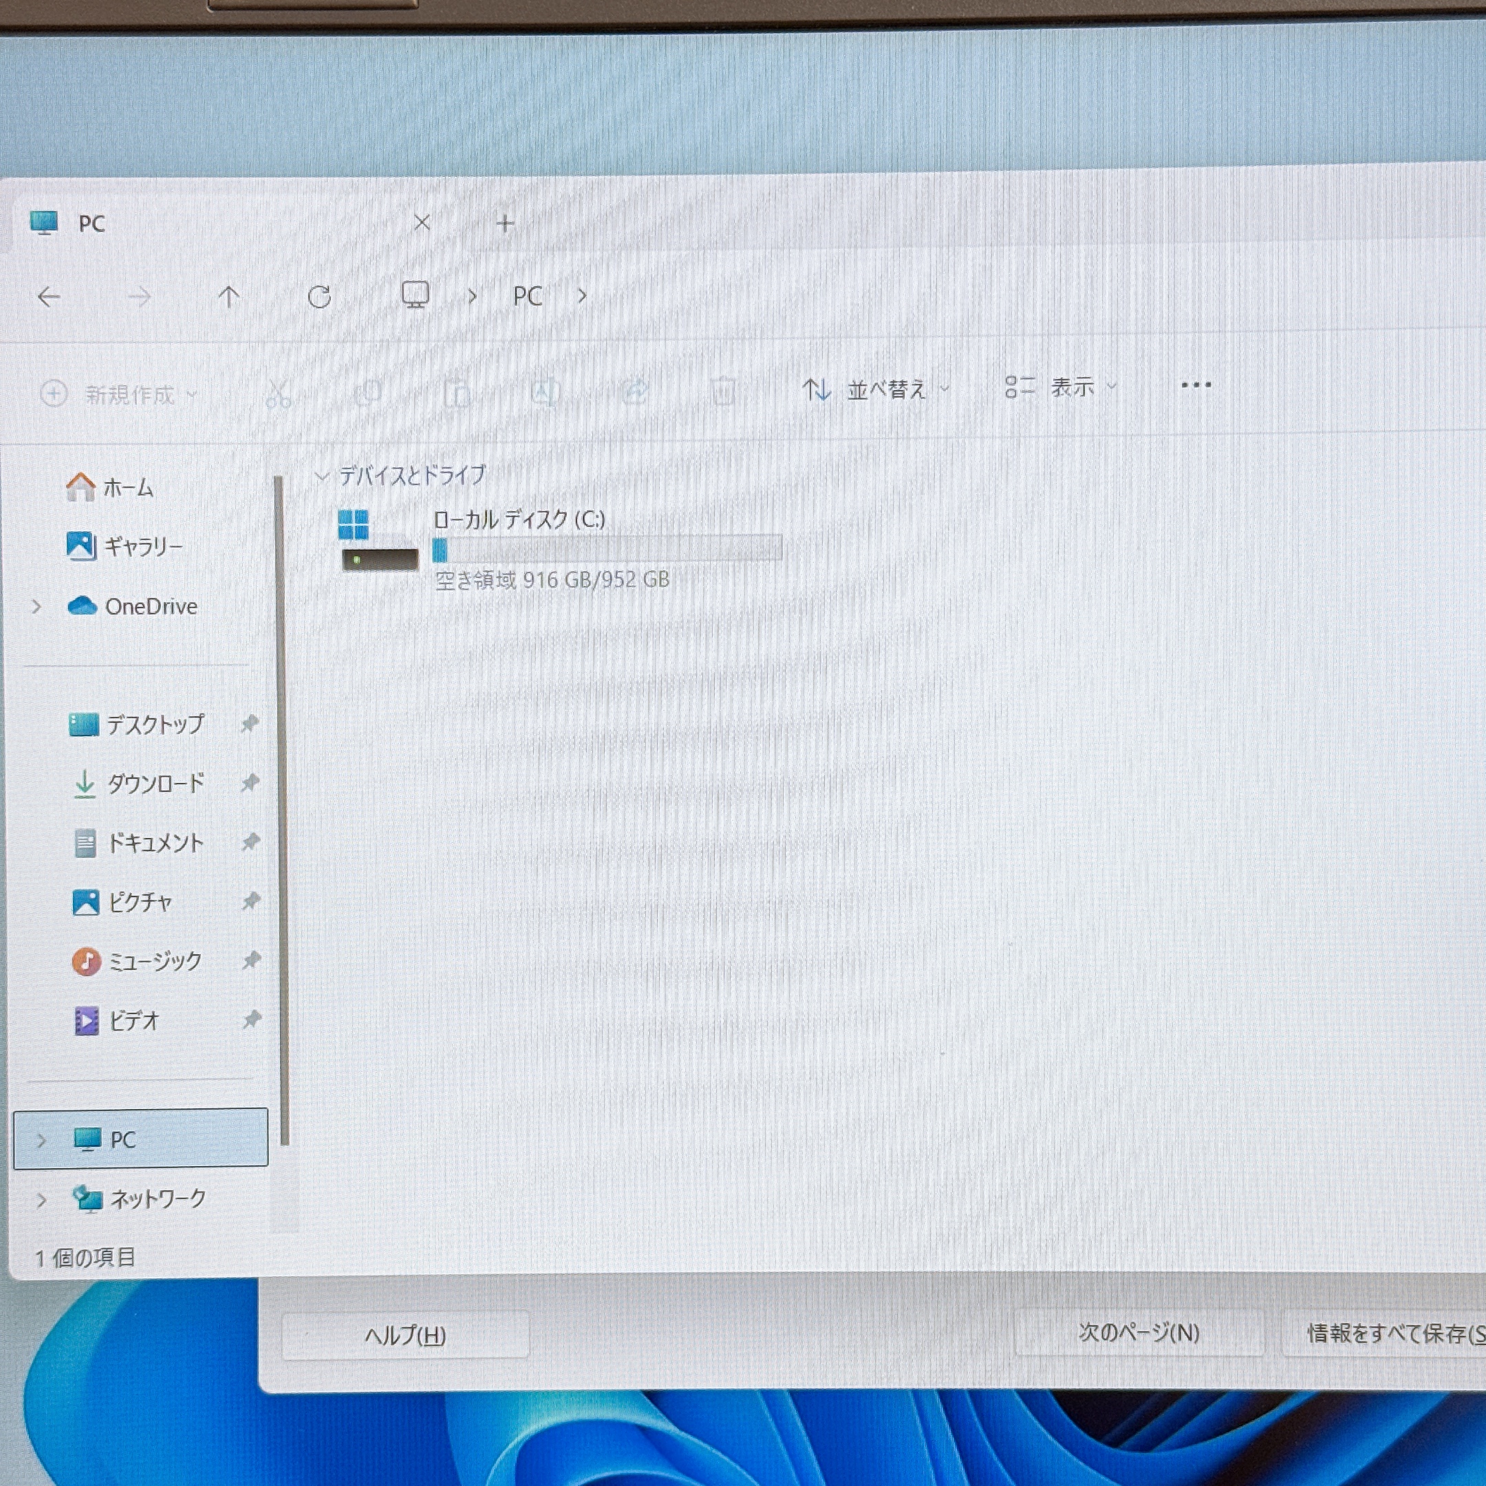
Task: Refresh the PC folder view
Action: click(x=319, y=296)
